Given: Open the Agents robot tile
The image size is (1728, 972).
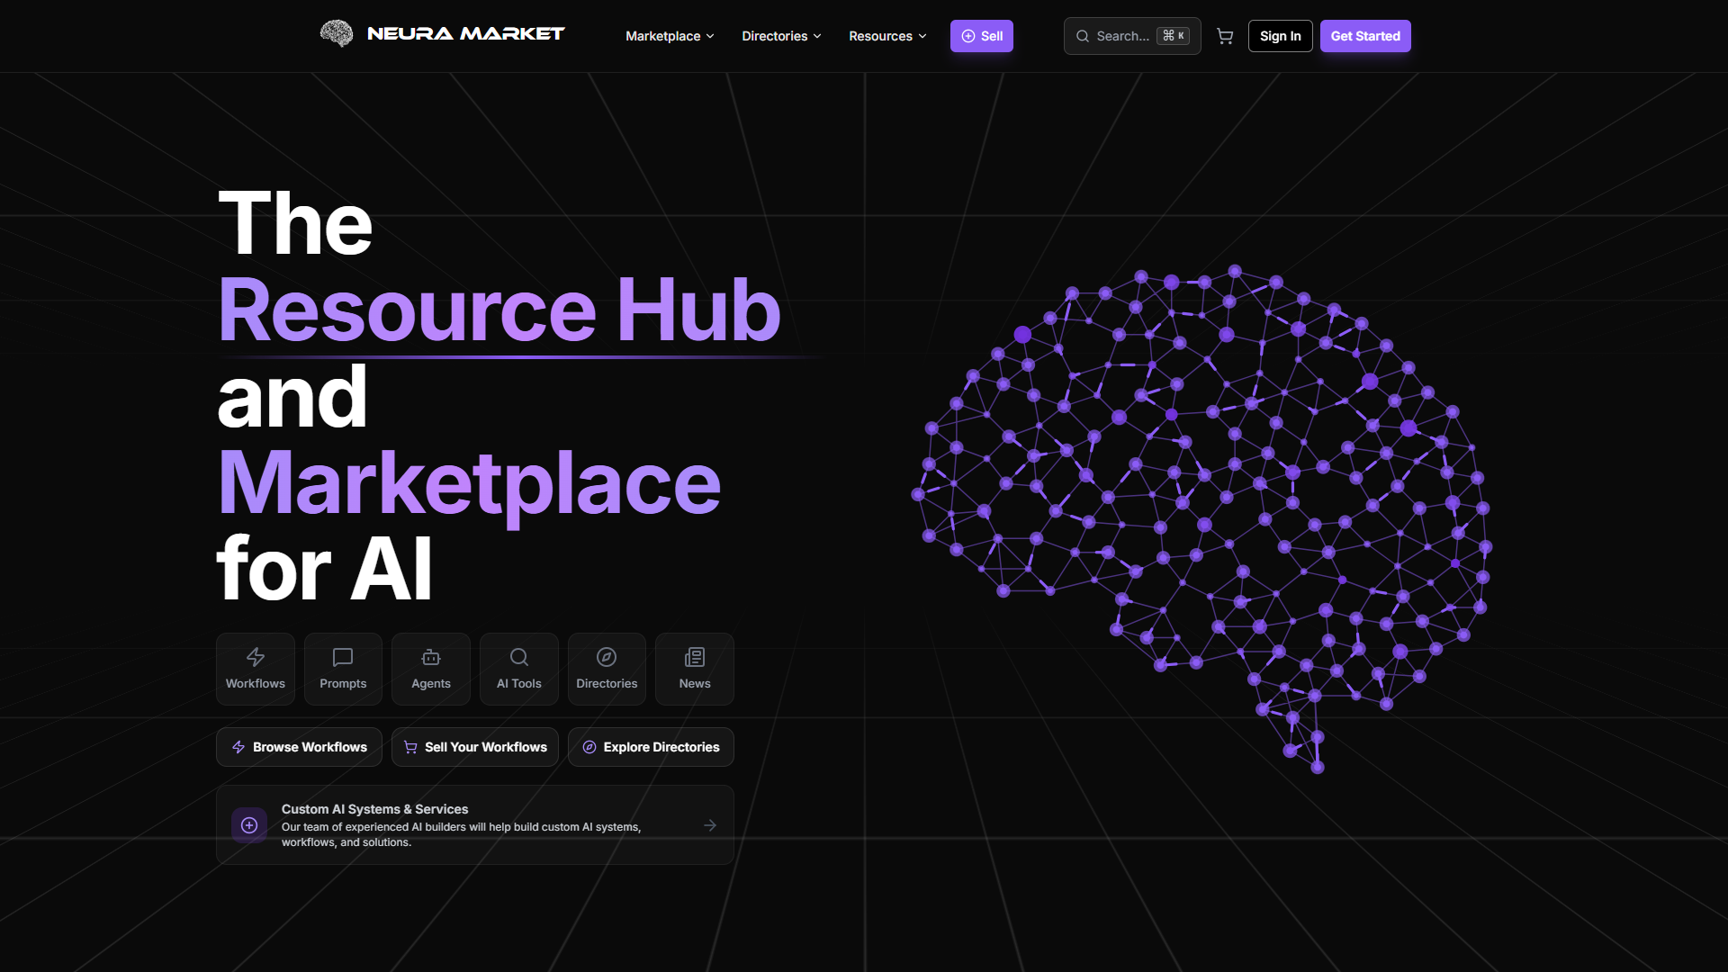Looking at the screenshot, I should pos(431,669).
